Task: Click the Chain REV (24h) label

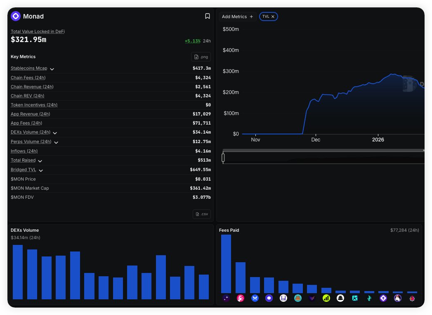Action: click(x=27, y=96)
